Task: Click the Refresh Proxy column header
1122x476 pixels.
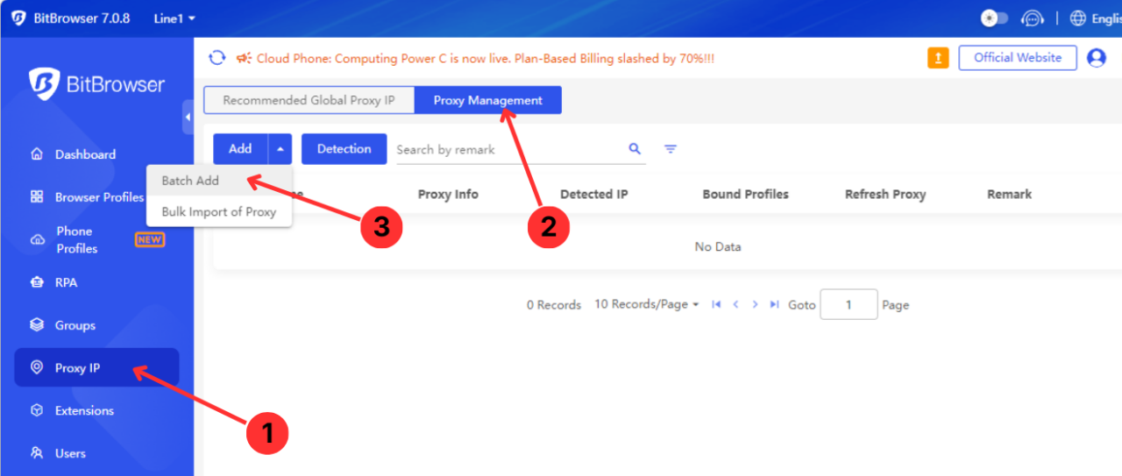Action: [885, 194]
